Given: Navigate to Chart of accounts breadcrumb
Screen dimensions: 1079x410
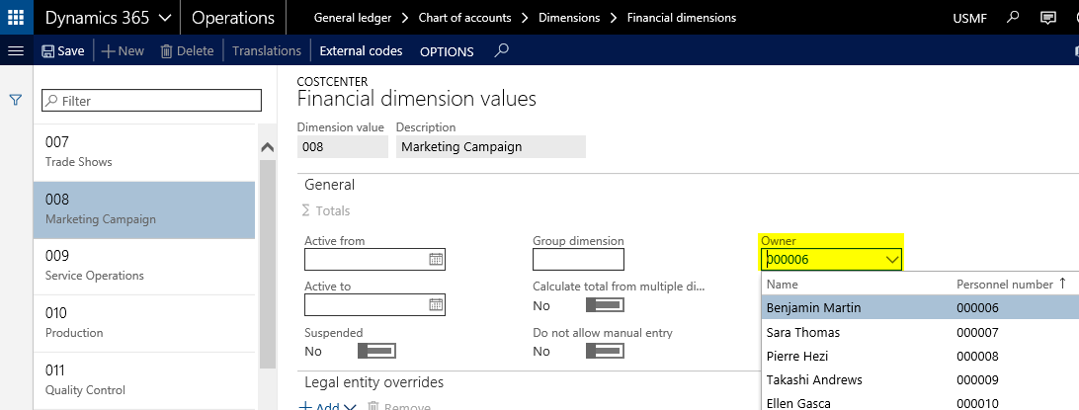Looking at the screenshot, I should tap(465, 18).
